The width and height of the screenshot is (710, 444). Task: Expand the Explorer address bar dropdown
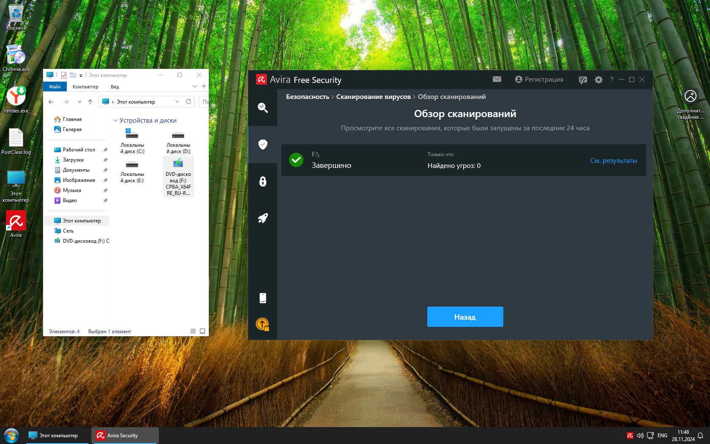point(177,102)
